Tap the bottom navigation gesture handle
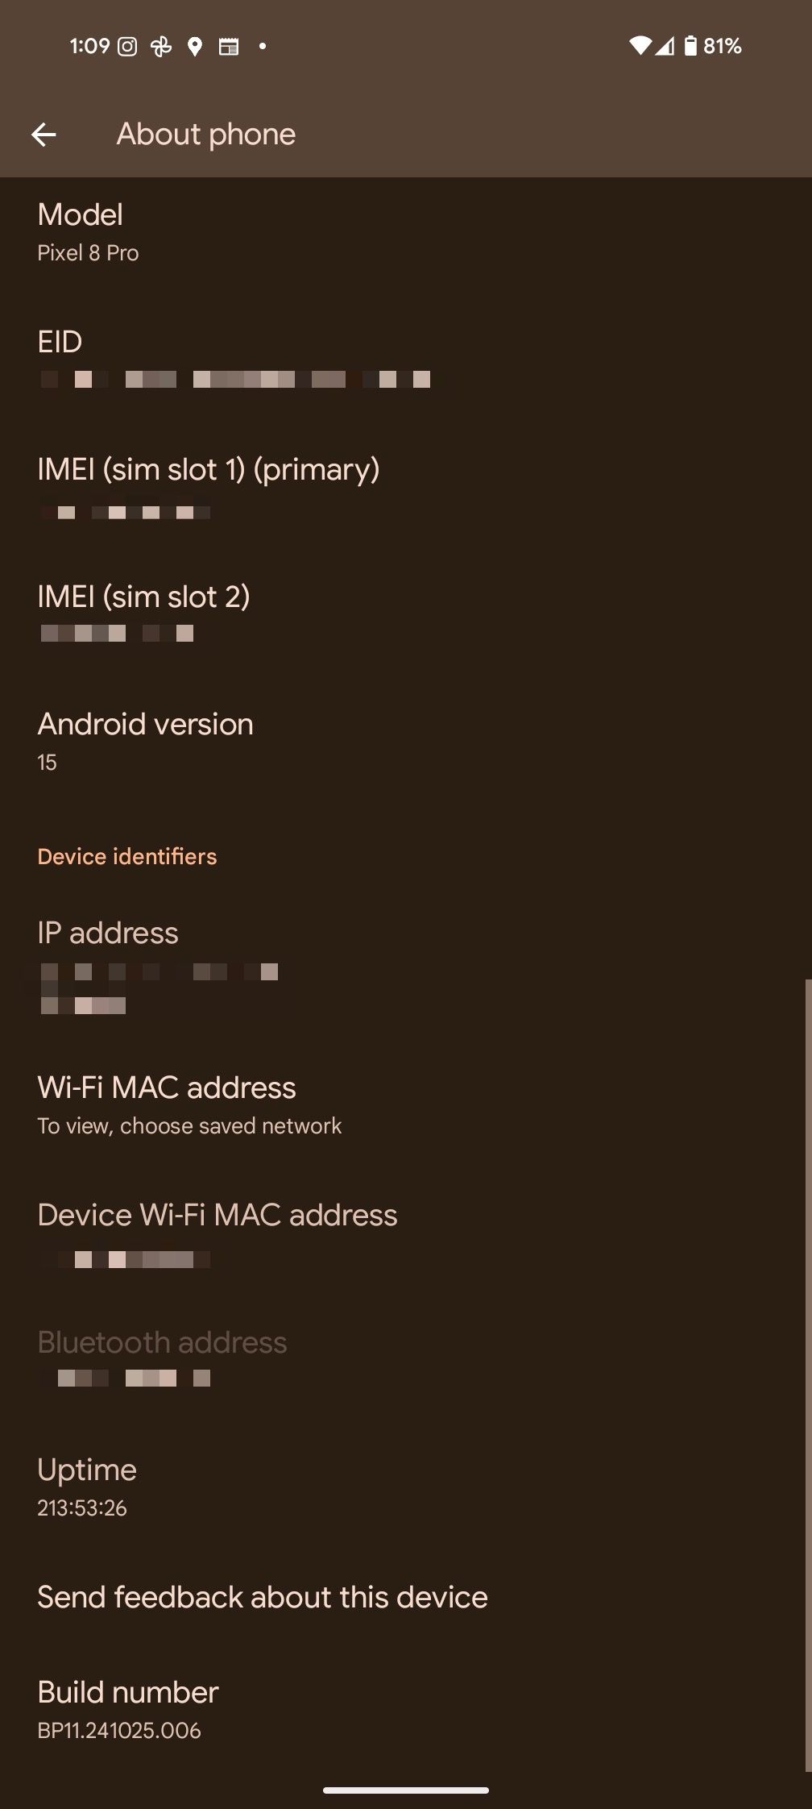Screen dimensions: 812x1809 click(x=406, y=1790)
